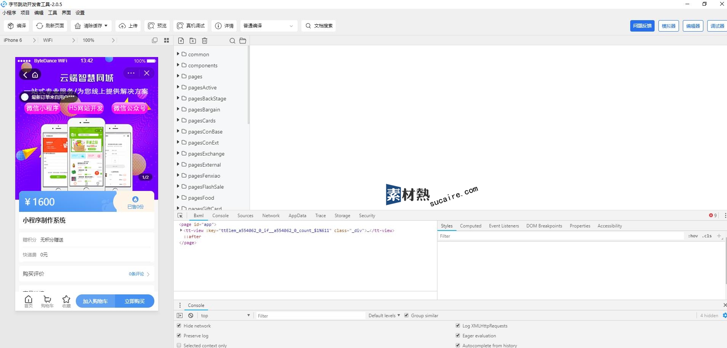
Task: Click the new folder icon in file panel
Action: coord(193,41)
